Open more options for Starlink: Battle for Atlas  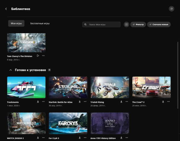[x=85, y=102]
